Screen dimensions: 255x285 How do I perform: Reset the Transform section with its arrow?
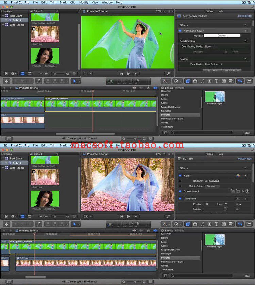tap(245, 199)
